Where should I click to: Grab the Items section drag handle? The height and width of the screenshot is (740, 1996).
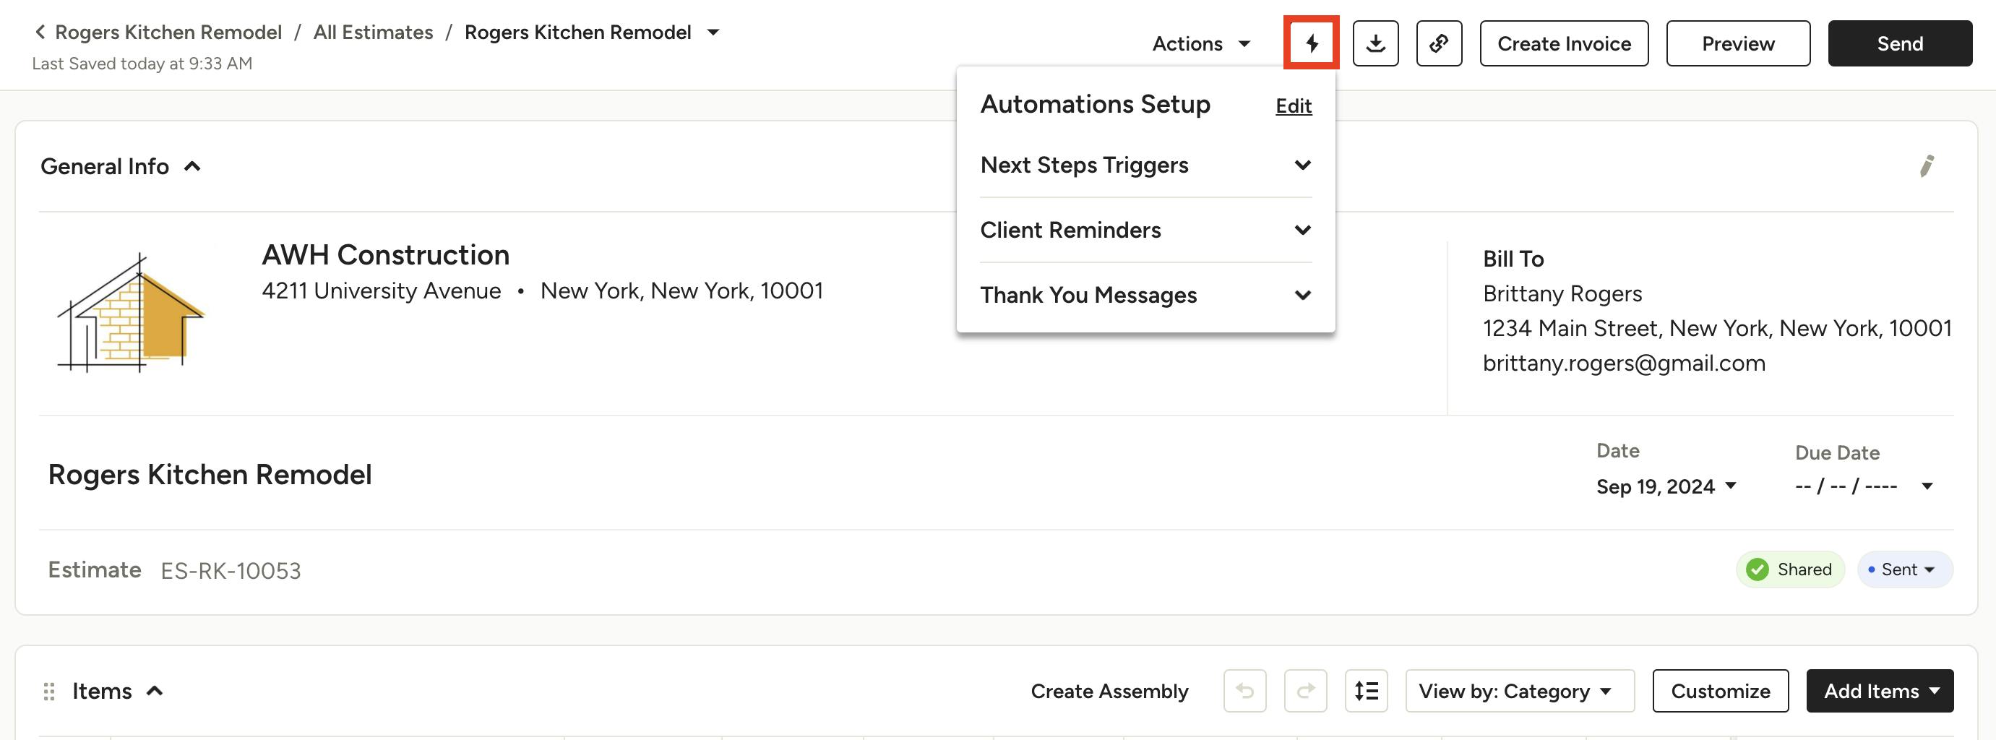pyautogui.click(x=49, y=691)
